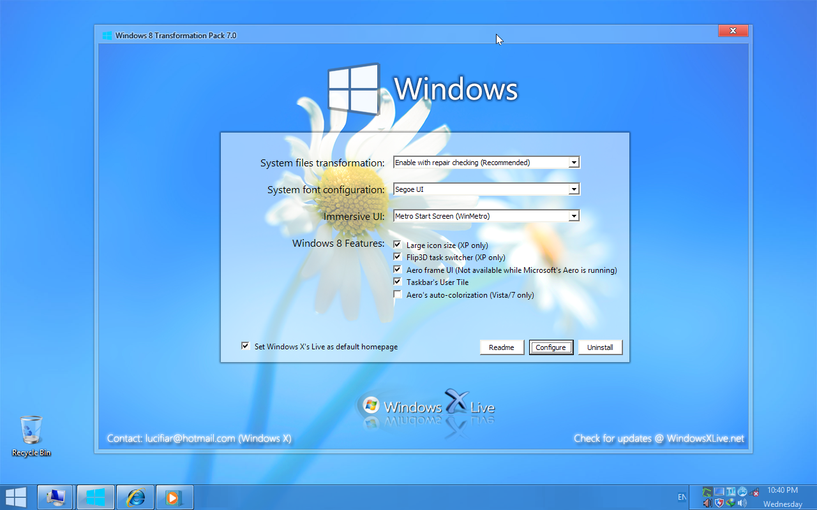Click the Windows logo banner at top

pos(423,89)
